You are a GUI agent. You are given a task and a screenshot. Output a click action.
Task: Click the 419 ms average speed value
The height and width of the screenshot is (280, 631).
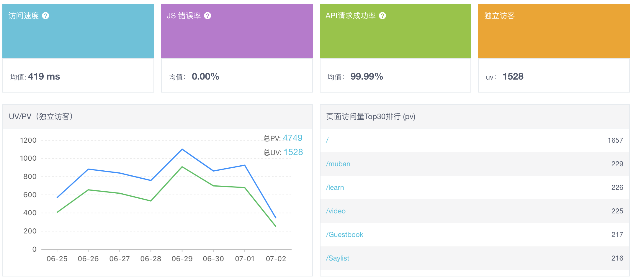coord(44,77)
